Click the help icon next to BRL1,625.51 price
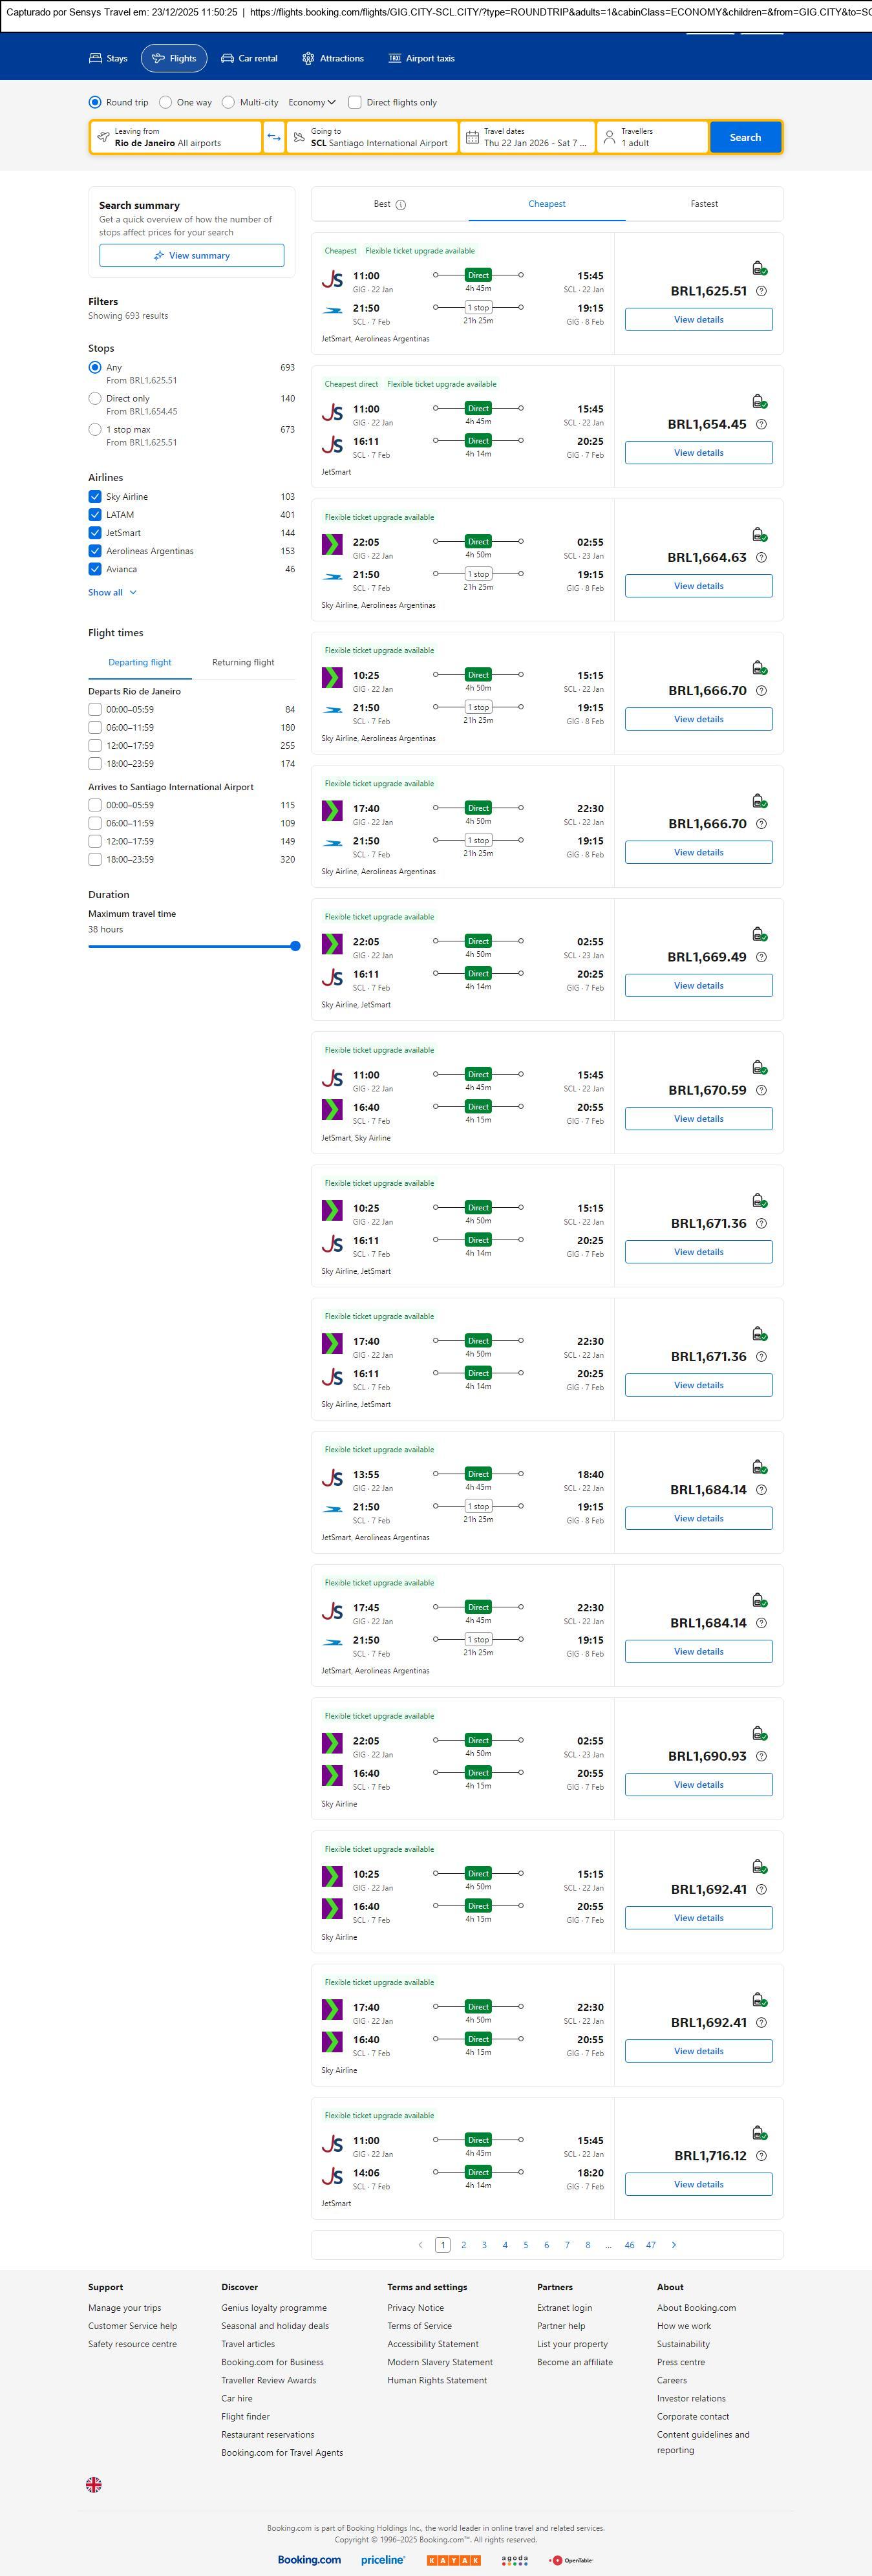This screenshot has width=872, height=2576. point(761,291)
